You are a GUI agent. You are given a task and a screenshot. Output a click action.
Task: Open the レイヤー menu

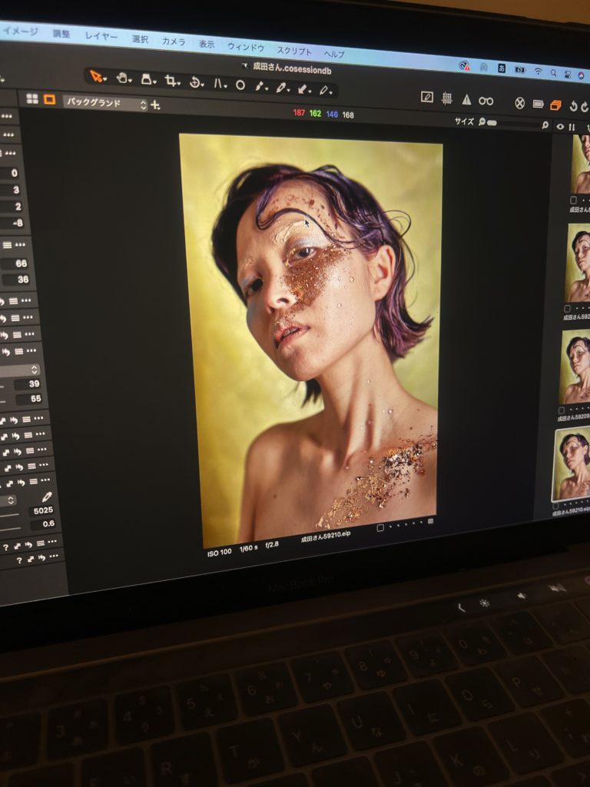tap(101, 36)
